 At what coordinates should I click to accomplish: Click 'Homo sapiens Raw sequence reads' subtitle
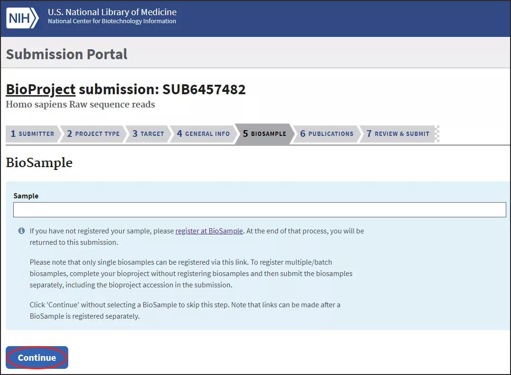81,105
